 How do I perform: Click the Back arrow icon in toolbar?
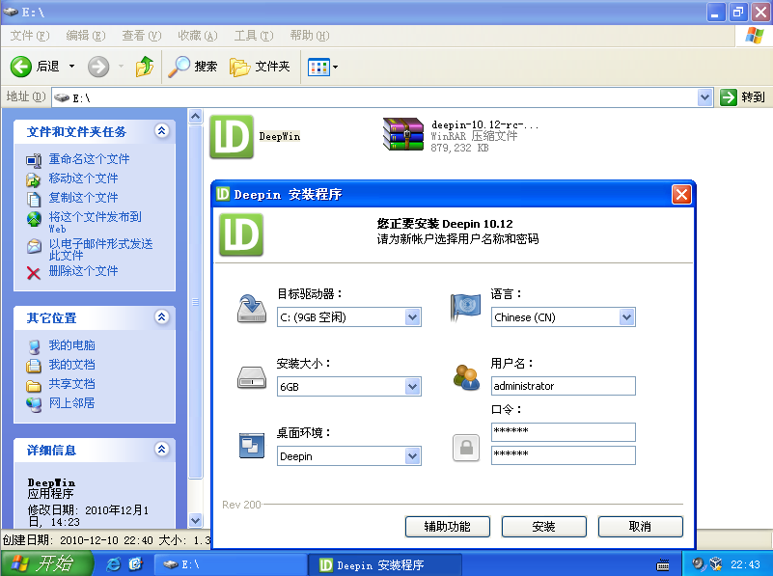pos(20,67)
